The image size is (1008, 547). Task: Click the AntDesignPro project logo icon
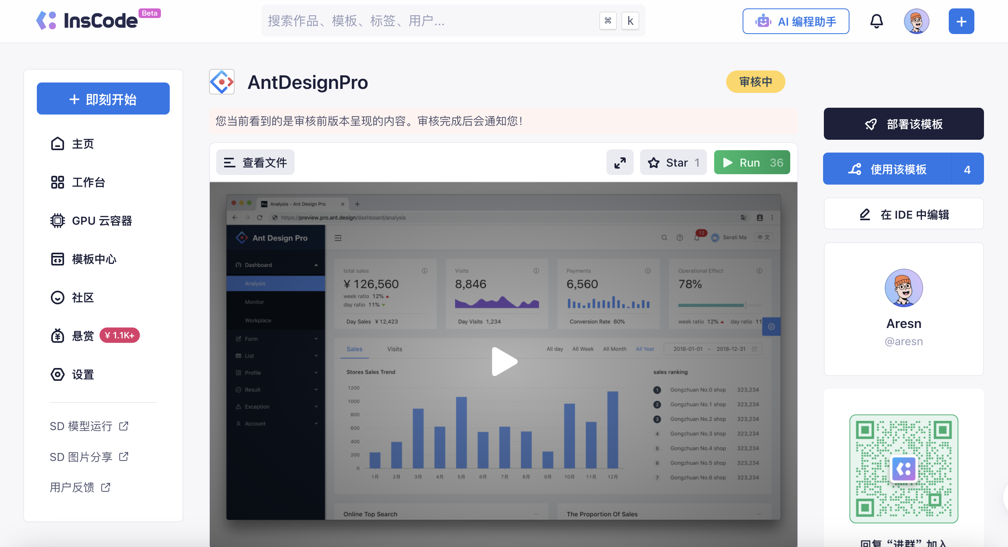pyautogui.click(x=222, y=82)
